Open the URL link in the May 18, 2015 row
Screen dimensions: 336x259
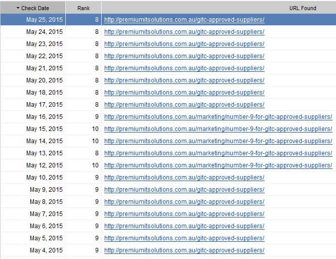184,93
